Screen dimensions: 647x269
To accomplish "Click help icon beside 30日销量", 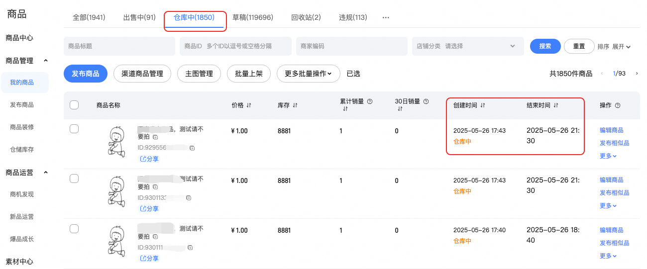I will [425, 101].
